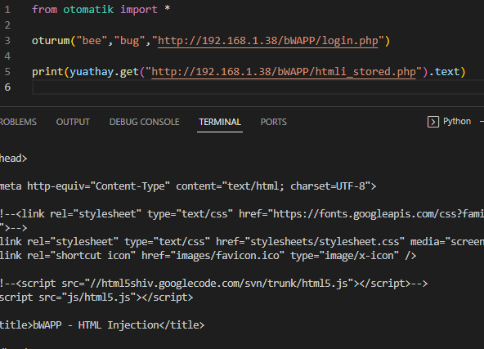Open the htmli_stored.php URL link

[284, 72]
